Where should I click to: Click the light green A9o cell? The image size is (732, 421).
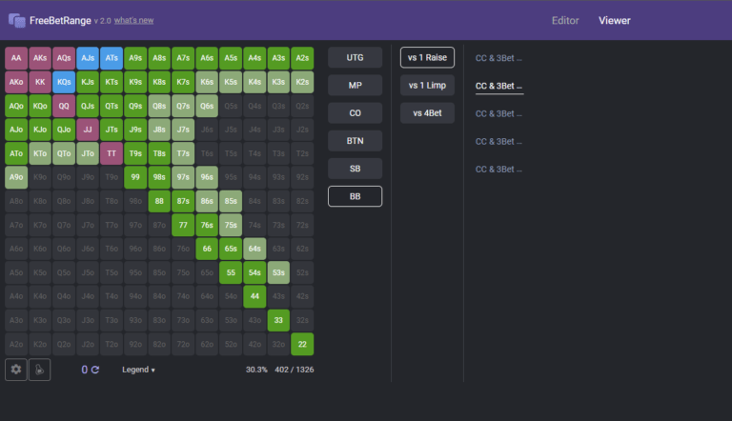(x=16, y=177)
